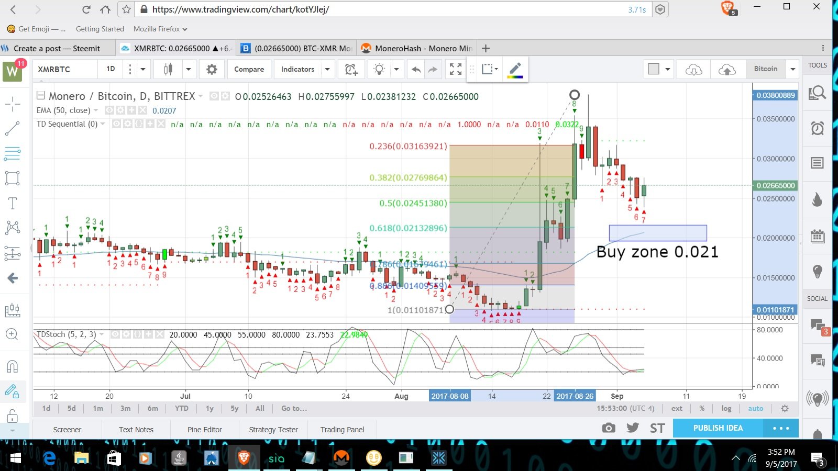Click the Compare button
Screen dimensions: 838x471
[249, 69]
